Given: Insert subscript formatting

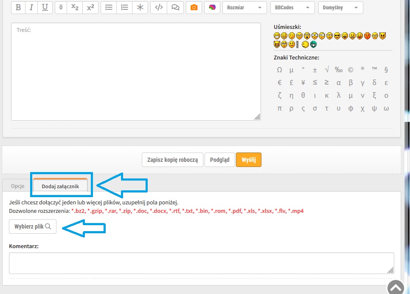Looking at the screenshot, I should [75, 8].
